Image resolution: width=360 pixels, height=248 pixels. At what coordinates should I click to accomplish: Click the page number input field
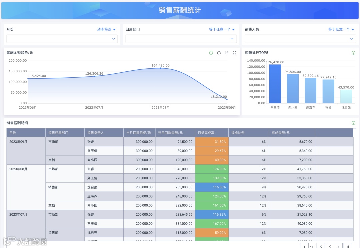pyautogui.click(x=304, y=246)
